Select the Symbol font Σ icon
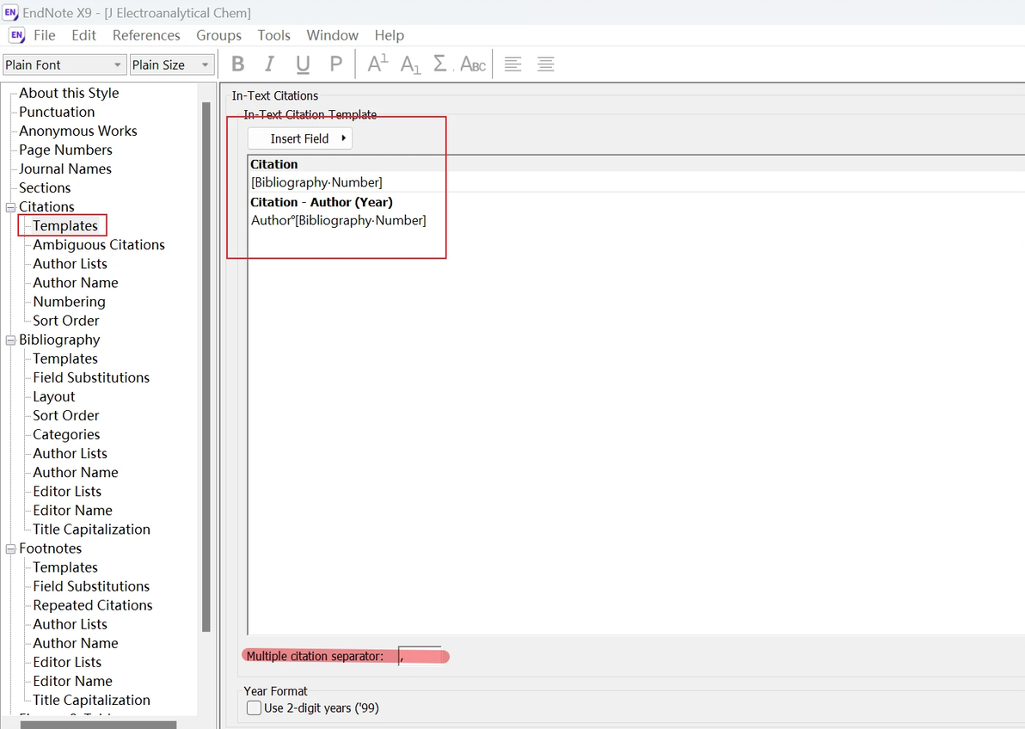This screenshot has width=1025, height=729. click(x=441, y=64)
